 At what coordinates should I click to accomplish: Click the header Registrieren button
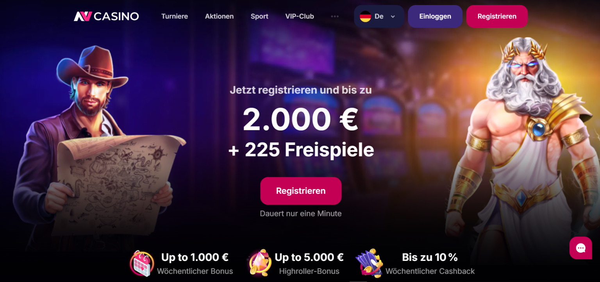coord(497,16)
